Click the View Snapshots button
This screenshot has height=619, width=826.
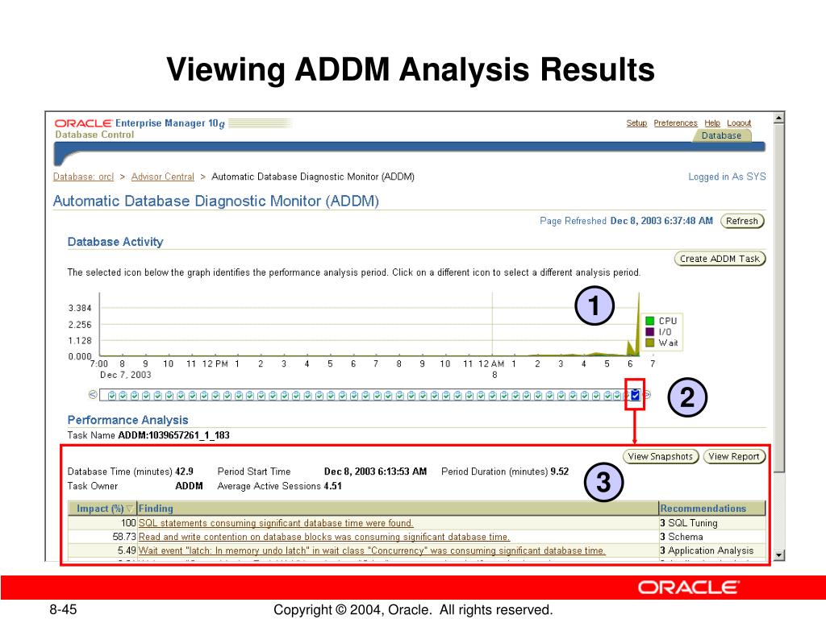coord(661,456)
